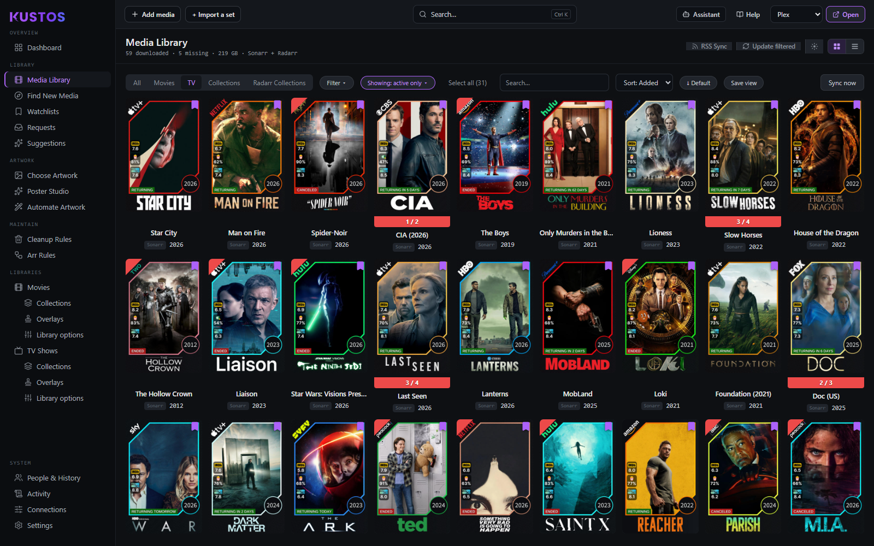Open People & History icon
This screenshot has height=546, width=874.
pyautogui.click(x=19, y=478)
